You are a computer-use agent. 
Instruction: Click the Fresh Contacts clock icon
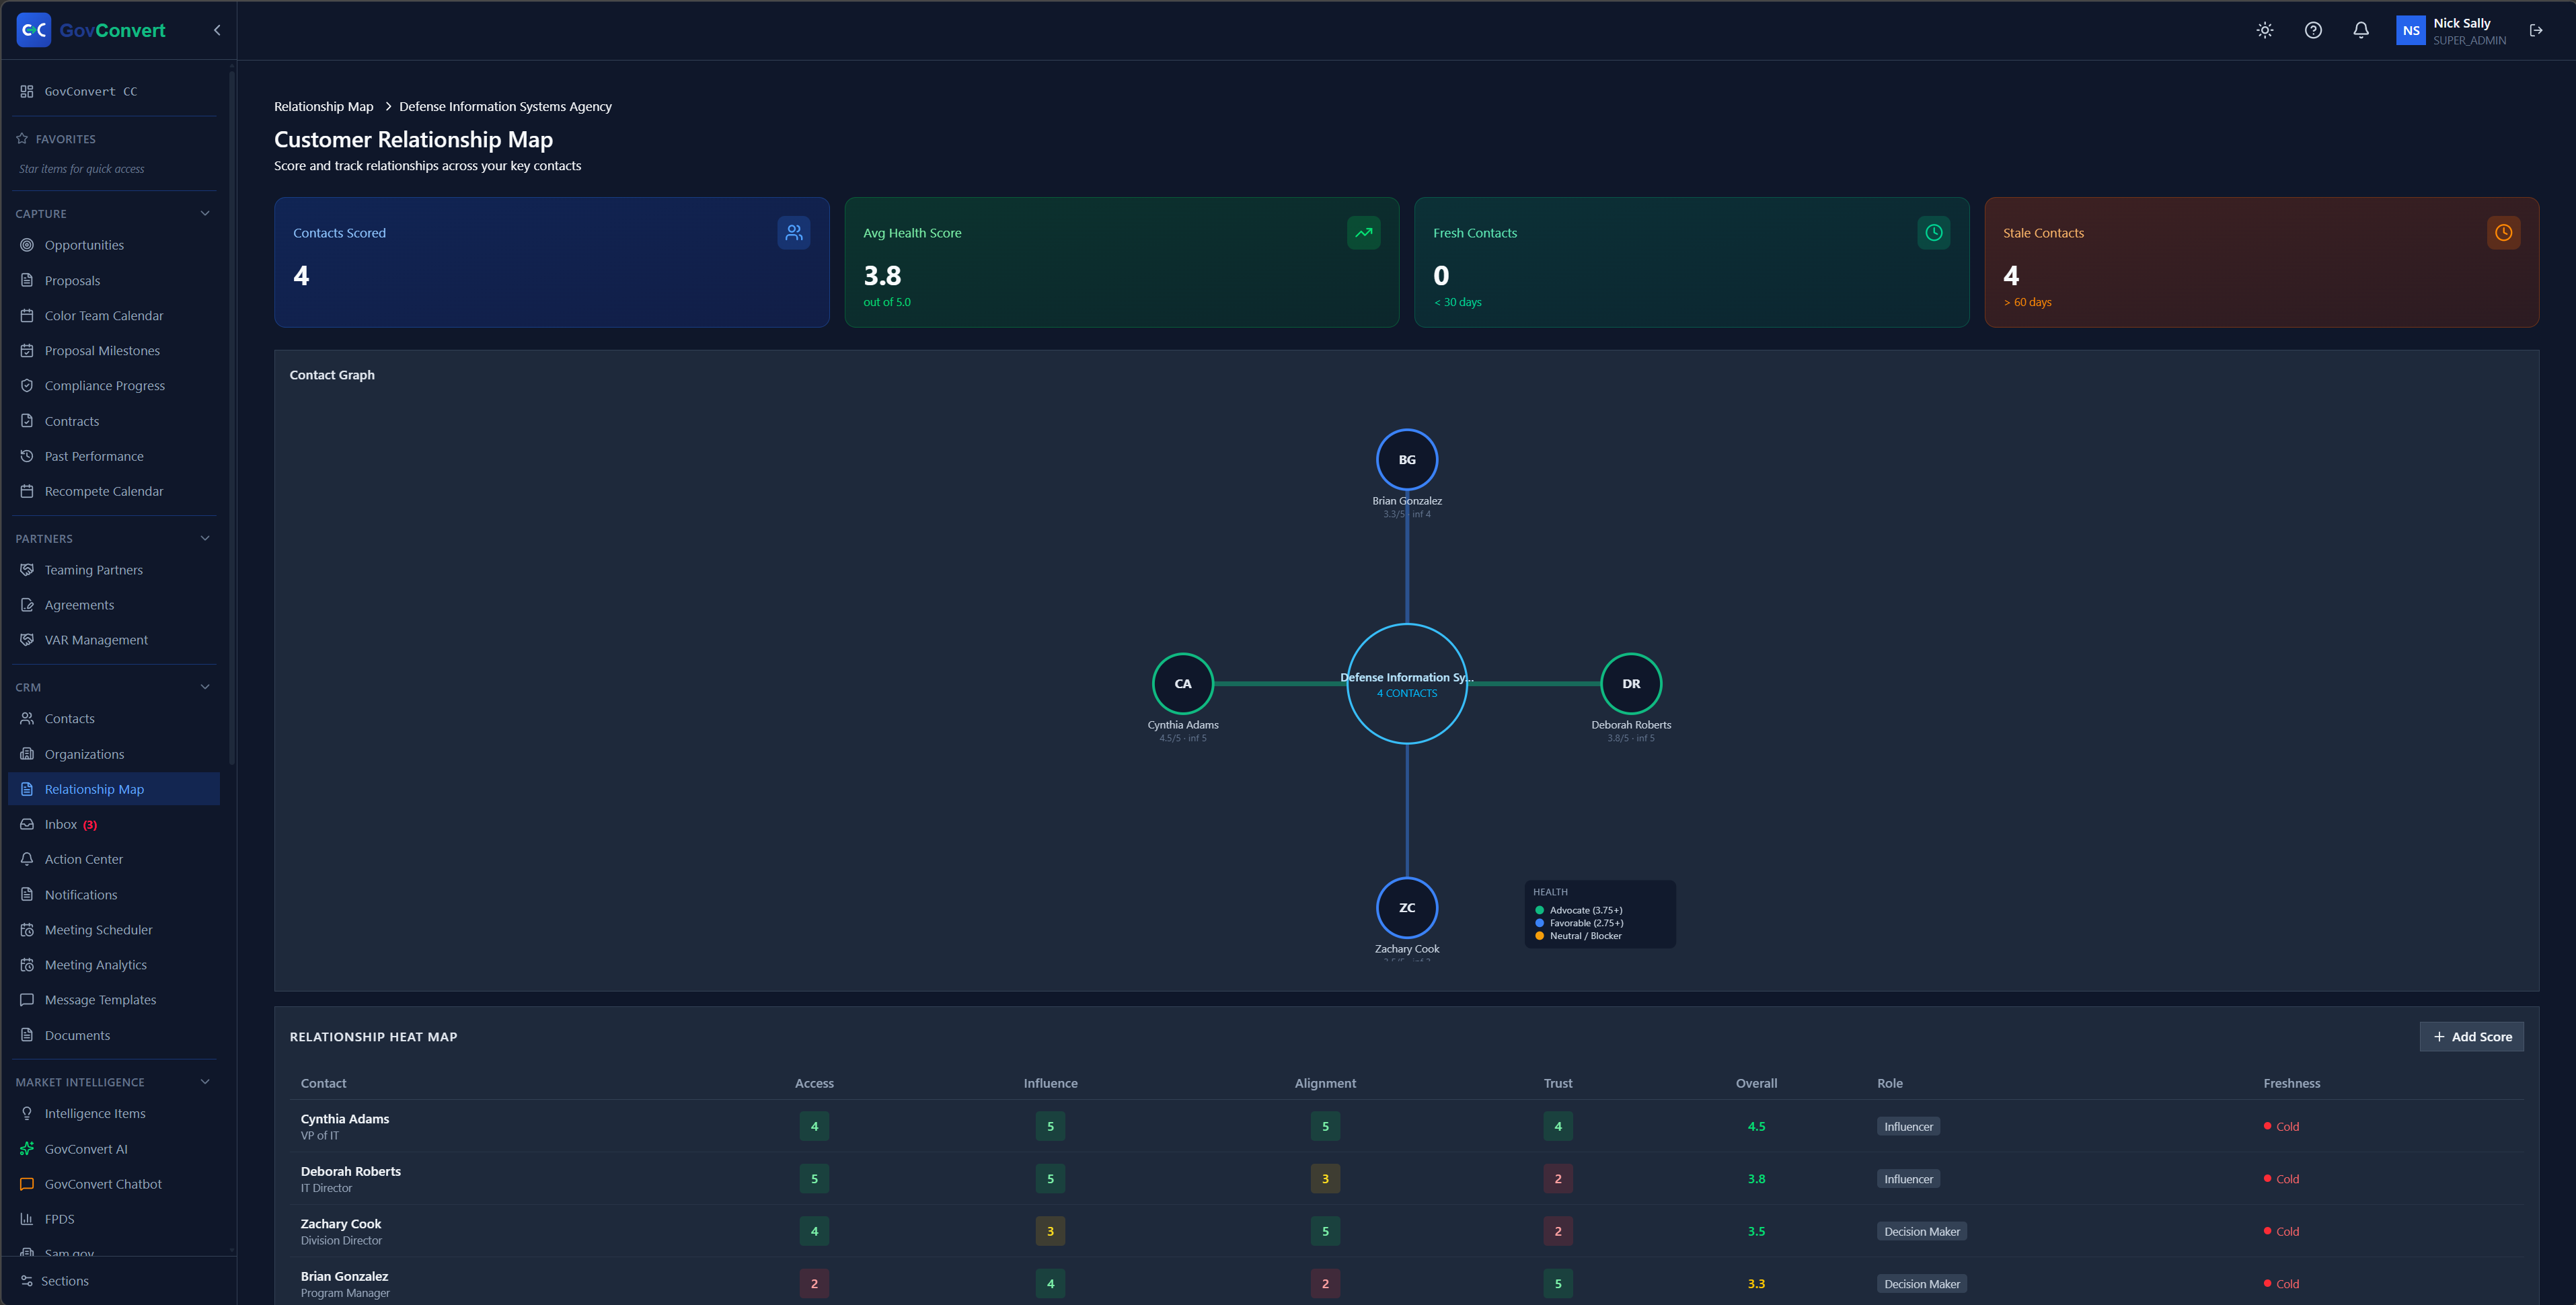click(x=1934, y=232)
